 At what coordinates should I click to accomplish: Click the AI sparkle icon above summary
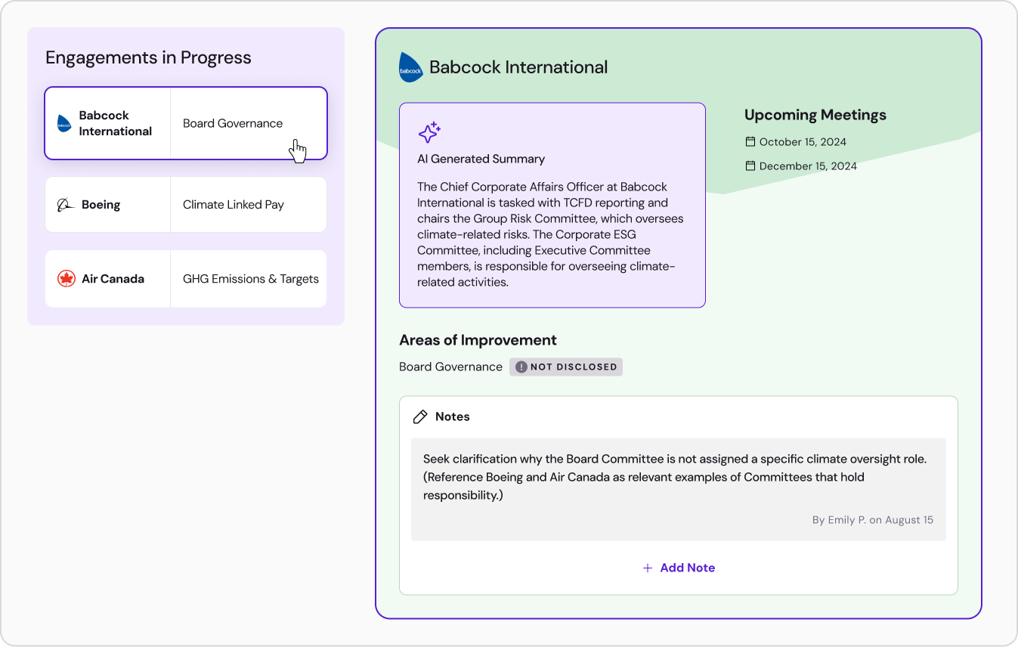(x=429, y=132)
